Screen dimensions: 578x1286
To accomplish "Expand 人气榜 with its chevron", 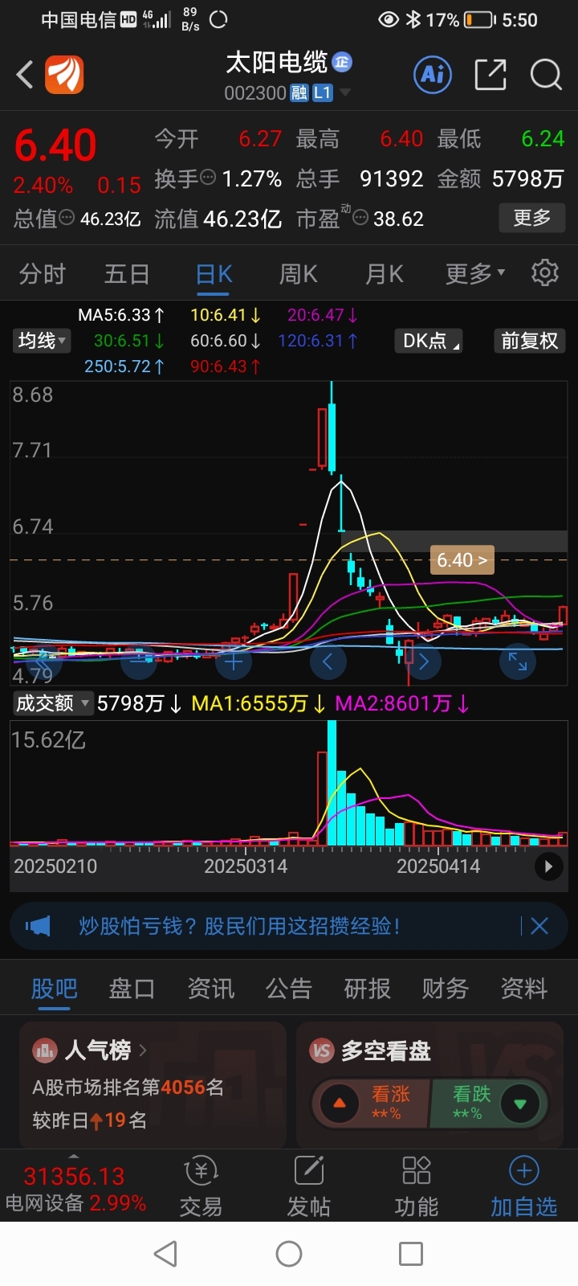I will click(x=143, y=1050).
